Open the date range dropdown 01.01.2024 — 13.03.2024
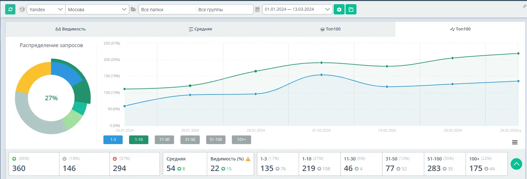The width and height of the screenshot is (527, 179). point(297,9)
